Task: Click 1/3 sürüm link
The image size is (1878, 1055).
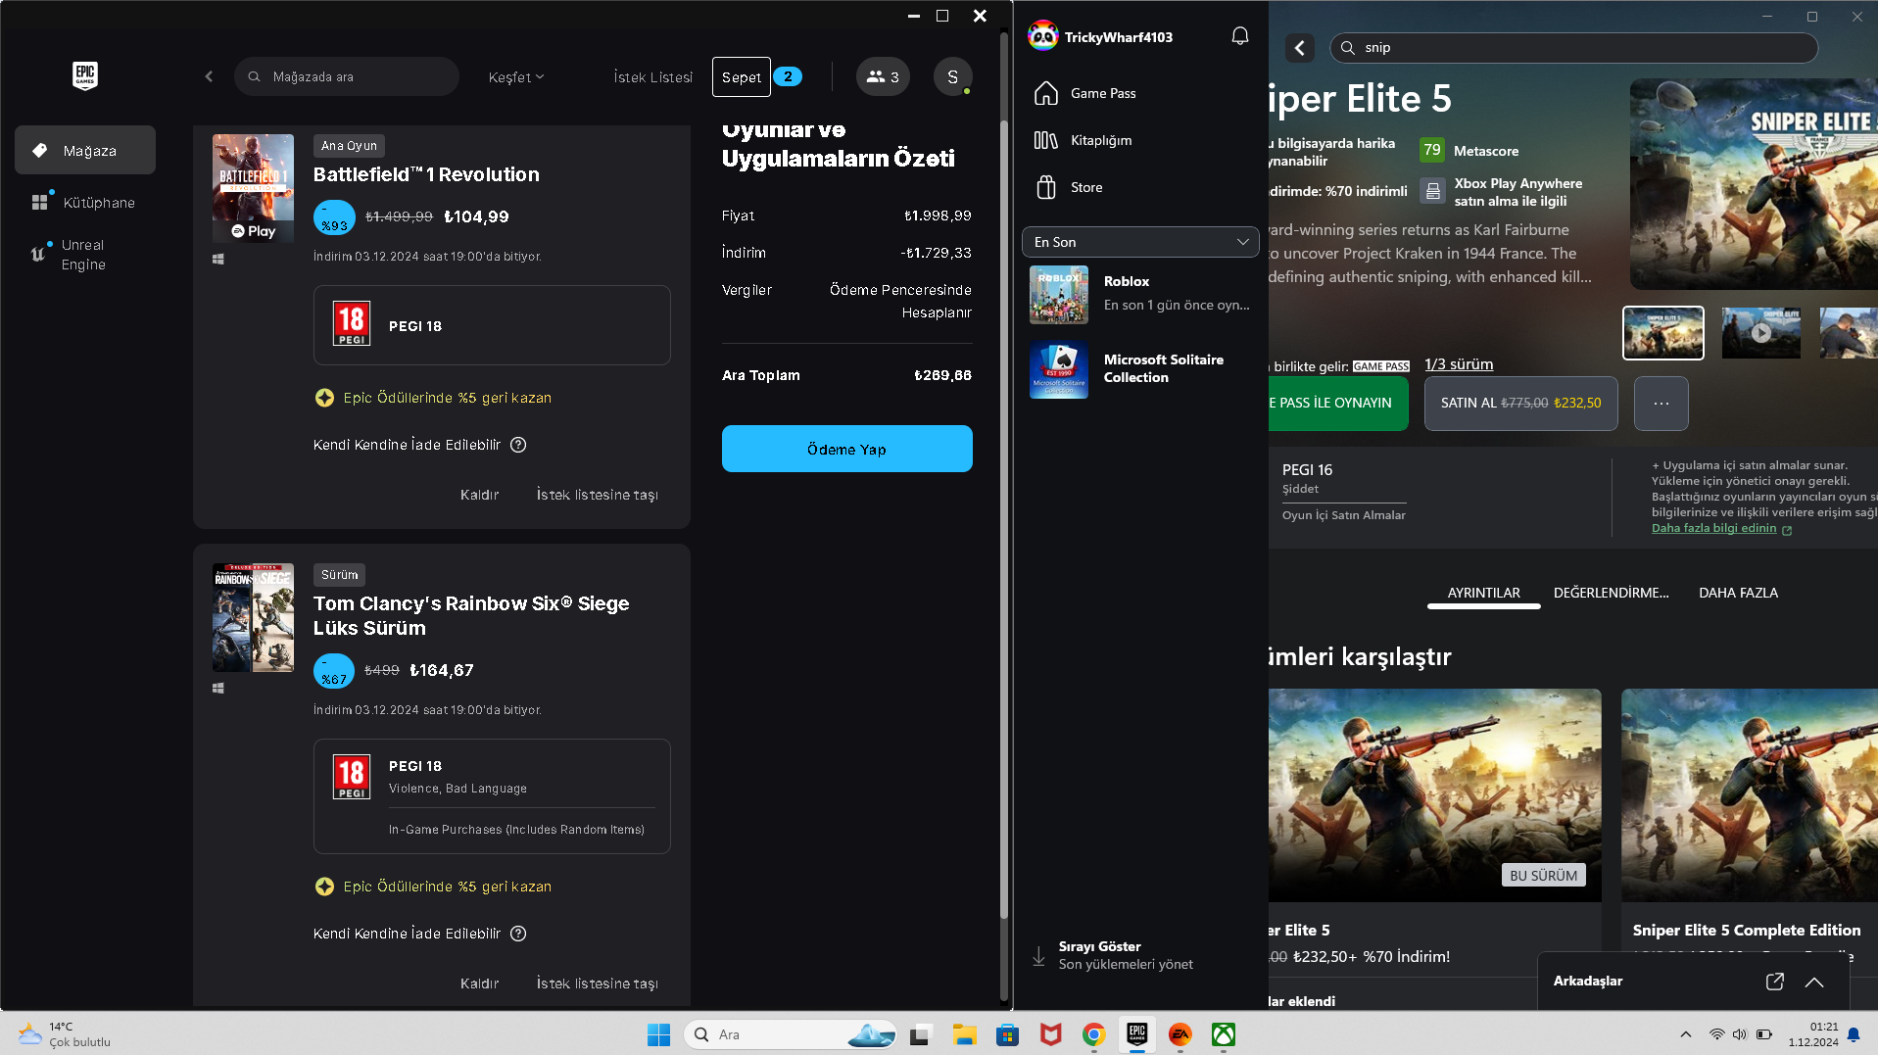Action: (x=1458, y=364)
